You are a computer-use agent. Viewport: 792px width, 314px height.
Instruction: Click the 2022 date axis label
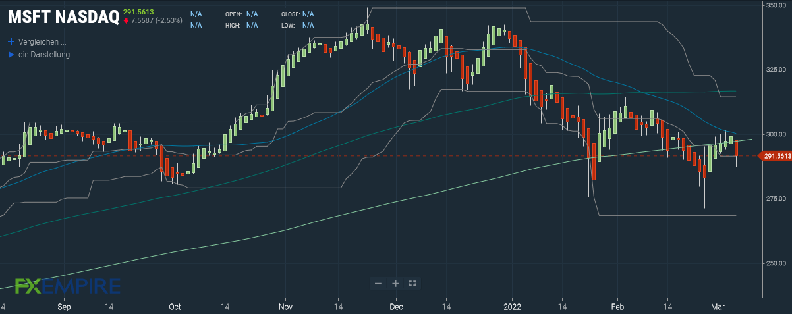[x=513, y=307]
